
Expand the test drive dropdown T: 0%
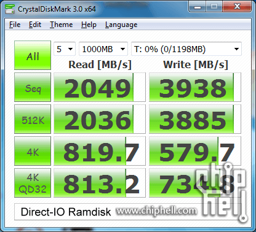(186, 49)
